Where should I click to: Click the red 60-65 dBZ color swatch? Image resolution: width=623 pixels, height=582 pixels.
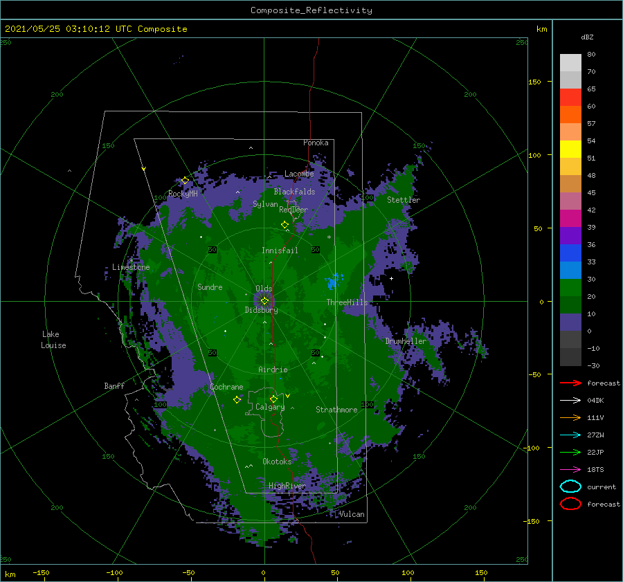[x=570, y=98]
